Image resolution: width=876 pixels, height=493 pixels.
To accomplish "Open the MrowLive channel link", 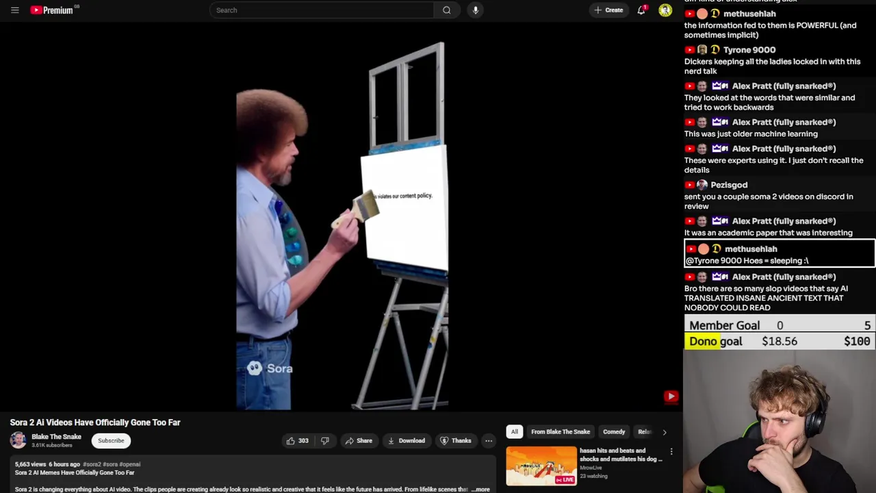I will tap(591, 468).
